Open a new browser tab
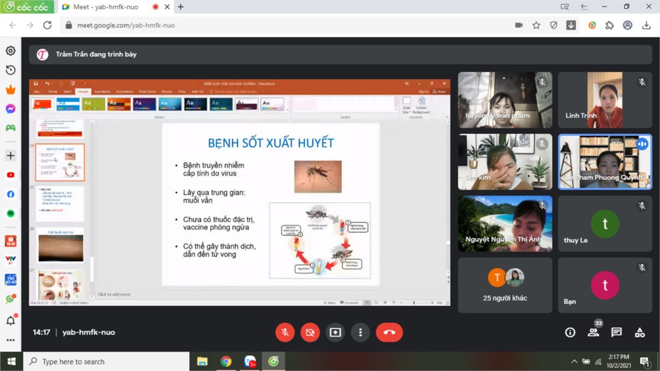The height and width of the screenshot is (371, 660). click(x=181, y=7)
